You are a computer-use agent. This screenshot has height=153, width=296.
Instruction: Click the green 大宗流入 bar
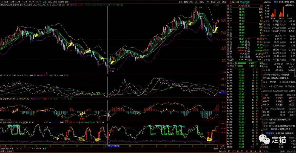240,66
